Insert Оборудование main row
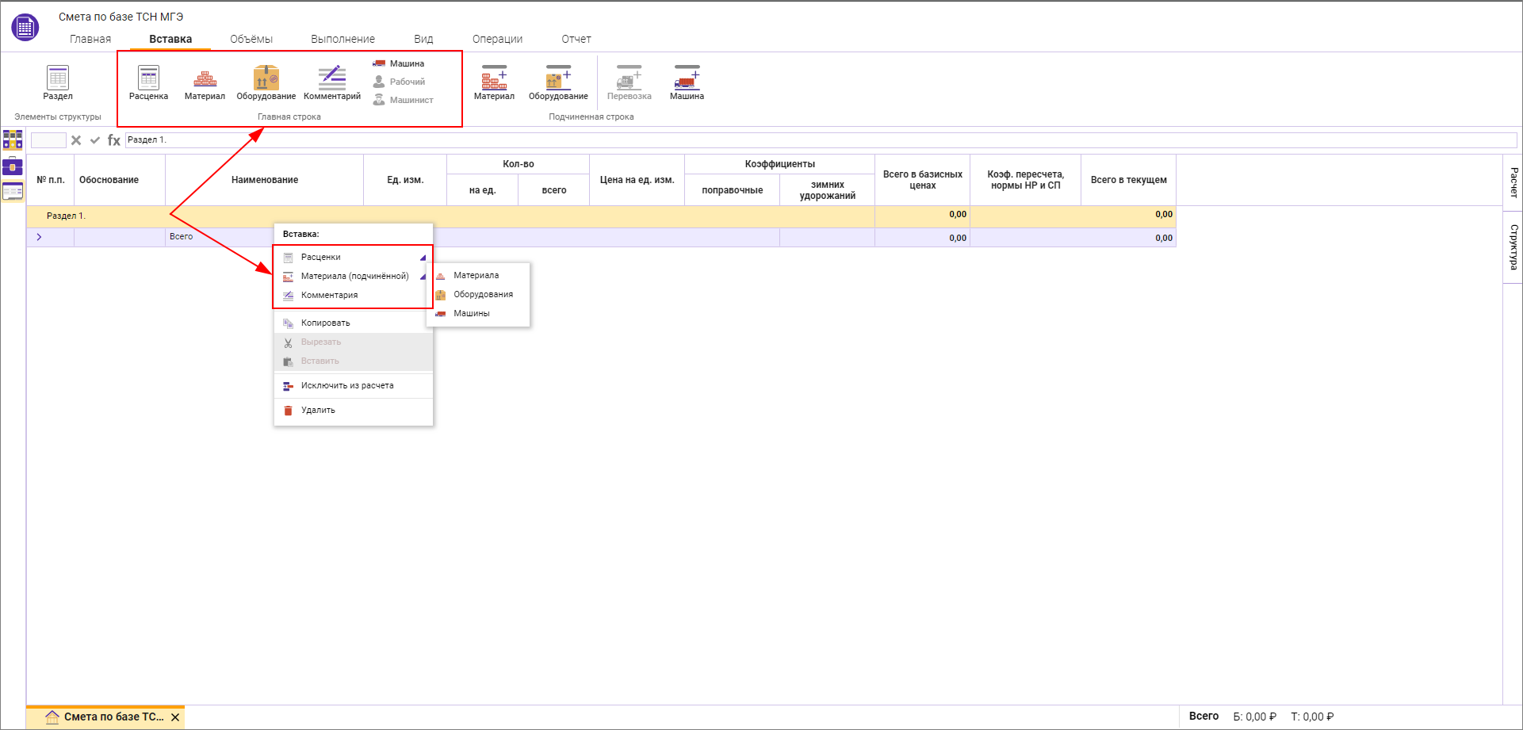The height and width of the screenshot is (730, 1523). pyautogui.click(x=266, y=83)
